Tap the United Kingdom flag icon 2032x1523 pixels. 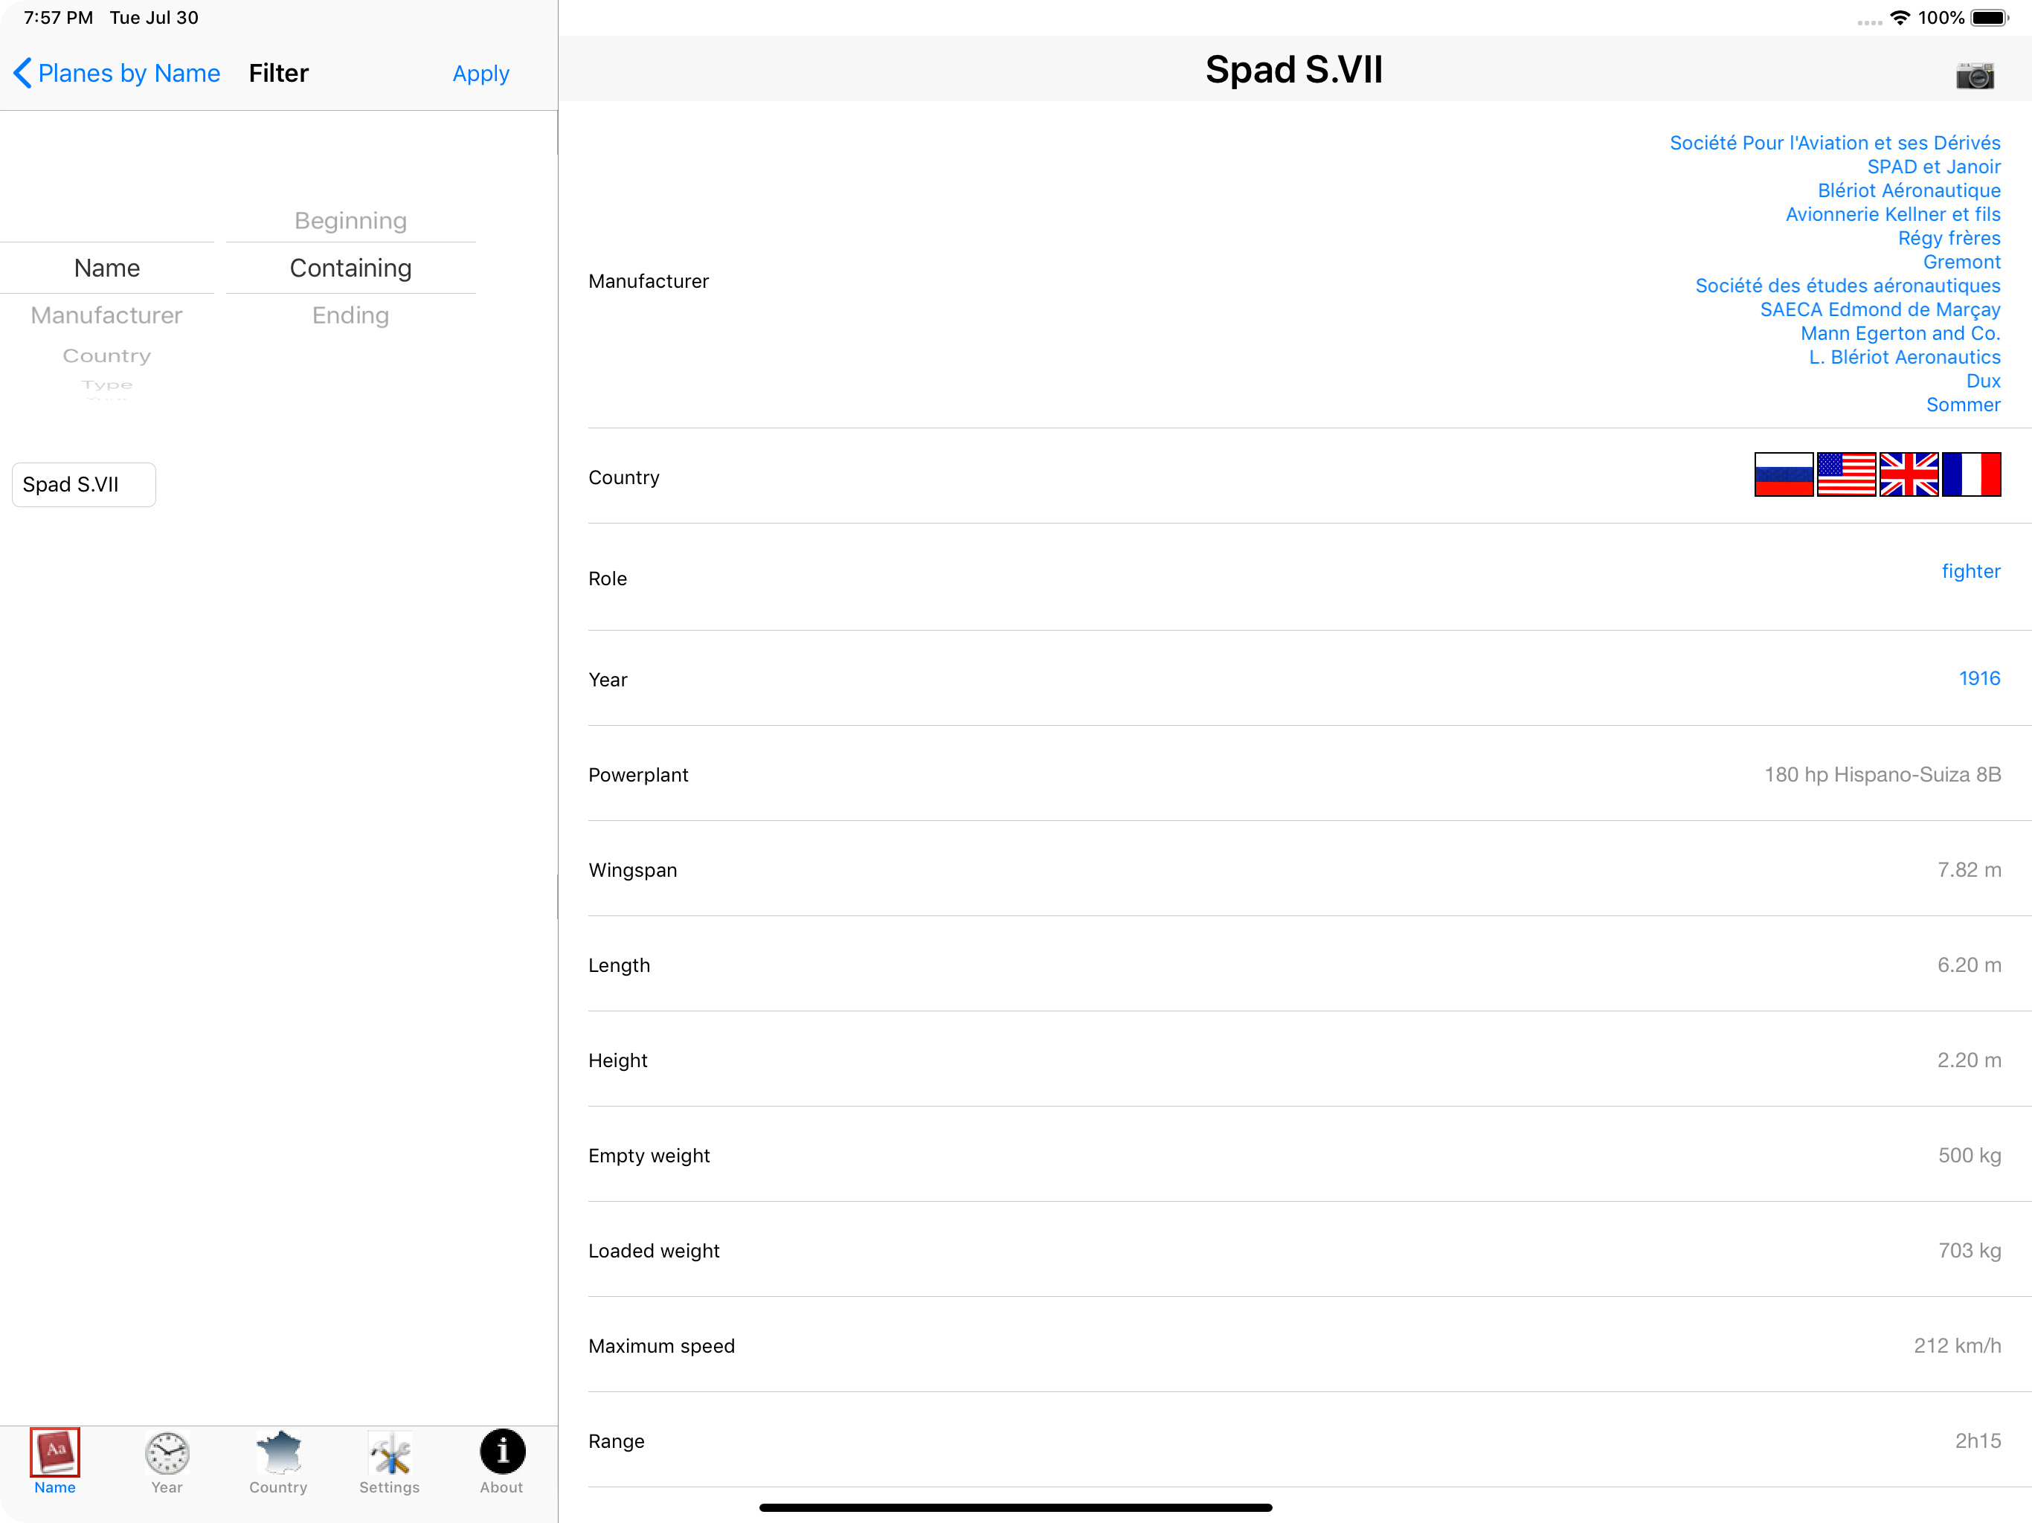pyautogui.click(x=1908, y=474)
